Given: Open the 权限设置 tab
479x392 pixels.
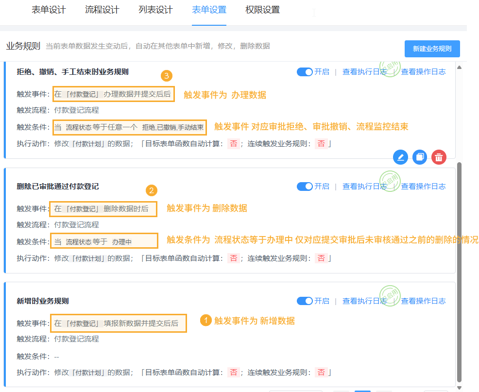Looking at the screenshot, I should [x=262, y=10].
